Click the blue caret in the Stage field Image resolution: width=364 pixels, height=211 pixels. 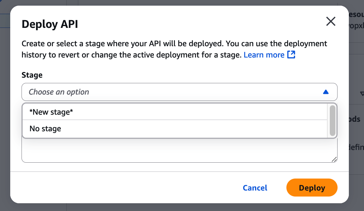click(326, 92)
